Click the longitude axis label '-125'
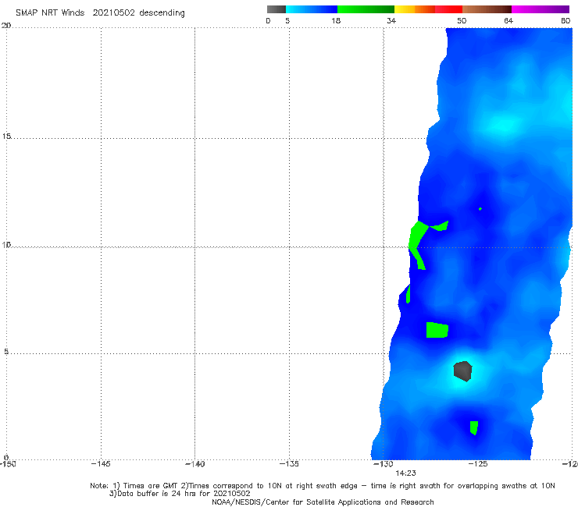578x507 pixels. point(478,464)
